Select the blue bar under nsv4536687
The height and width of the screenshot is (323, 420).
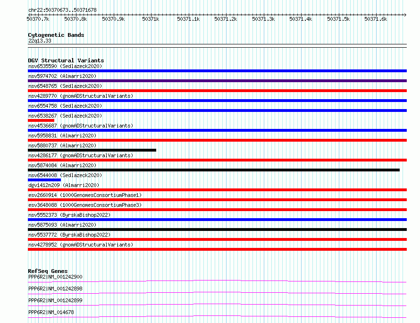point(217,130)
